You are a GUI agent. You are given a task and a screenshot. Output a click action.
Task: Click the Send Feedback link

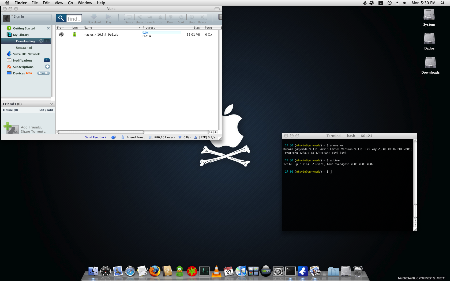click(x=96, y=137)
